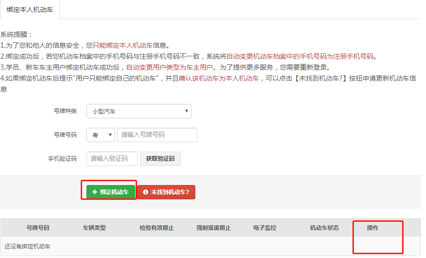Open the 粤 province prefix dropdown
The image size is (426, 258).
[101, 135]
